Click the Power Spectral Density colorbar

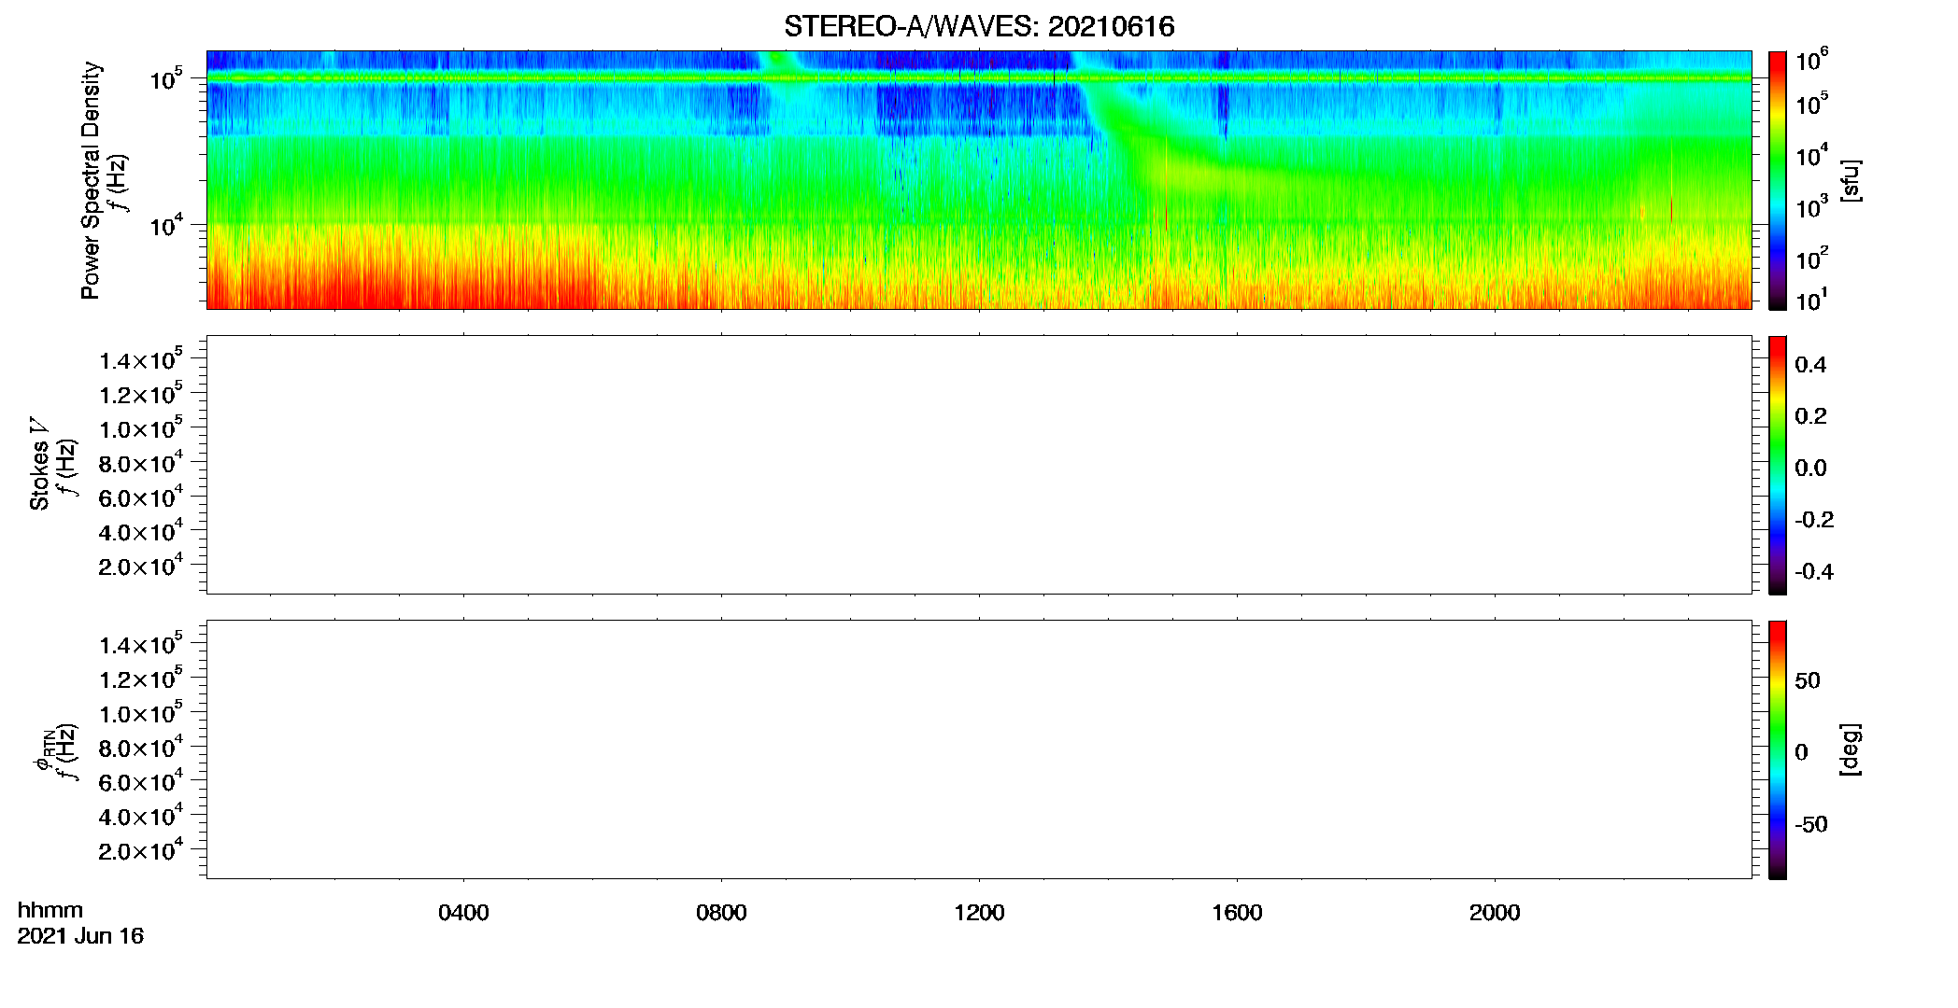click(x=1778, y=180)
